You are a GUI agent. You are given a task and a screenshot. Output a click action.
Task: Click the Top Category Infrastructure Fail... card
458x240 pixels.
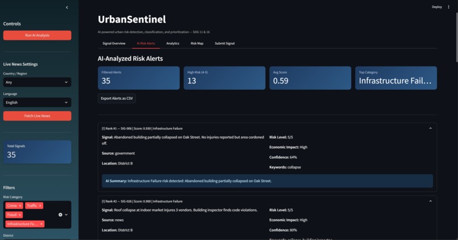click(396, 78)
